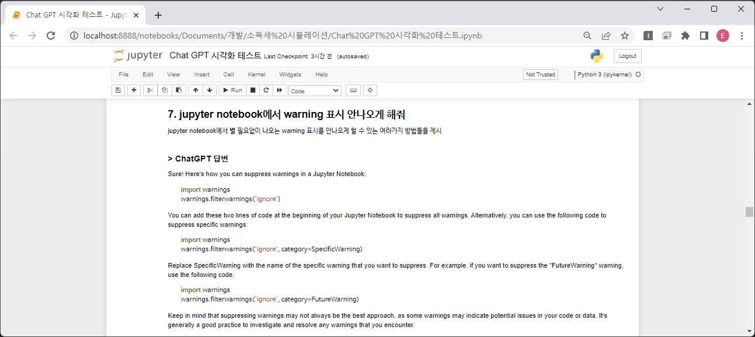Reload the page in browser
Viewport: 755px width, 337px height.
[x=51, y=36]
